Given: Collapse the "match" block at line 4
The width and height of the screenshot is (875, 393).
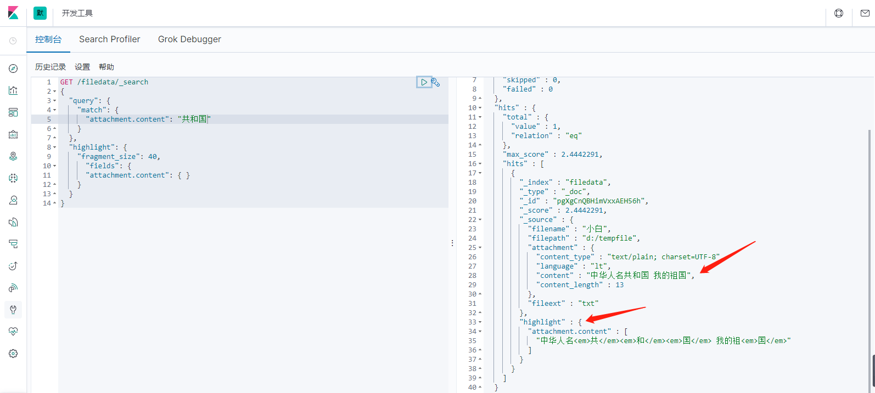Looking at the screenshot, I should 55,110.
